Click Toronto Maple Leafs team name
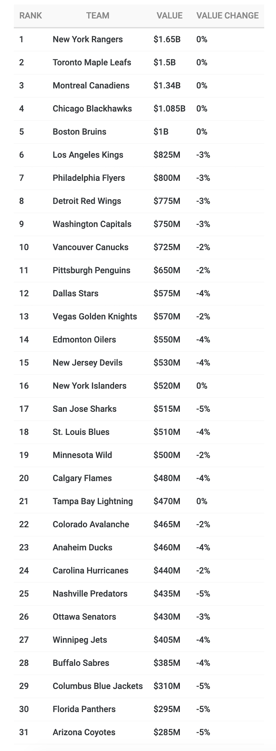The image size is (276, 751). (92, 63)
